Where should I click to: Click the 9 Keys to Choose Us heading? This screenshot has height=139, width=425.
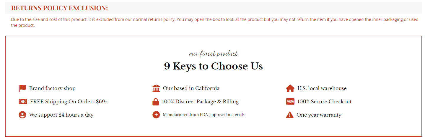(213, 66)
